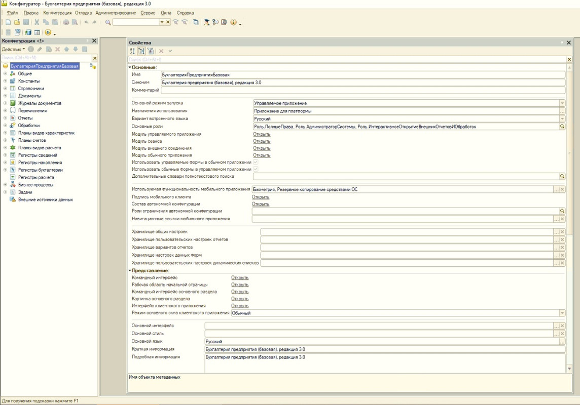Viewport: 580px width, 405px height.
Task: Click the Redo arrow in toolbar
Action: (94, 22)
